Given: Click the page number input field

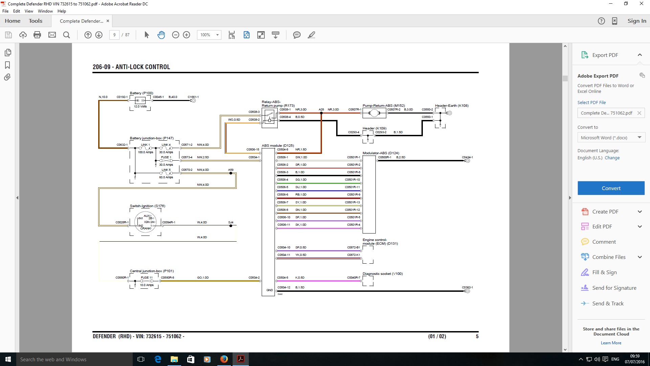Looking at the screenshot, I should tap(114, 35).
